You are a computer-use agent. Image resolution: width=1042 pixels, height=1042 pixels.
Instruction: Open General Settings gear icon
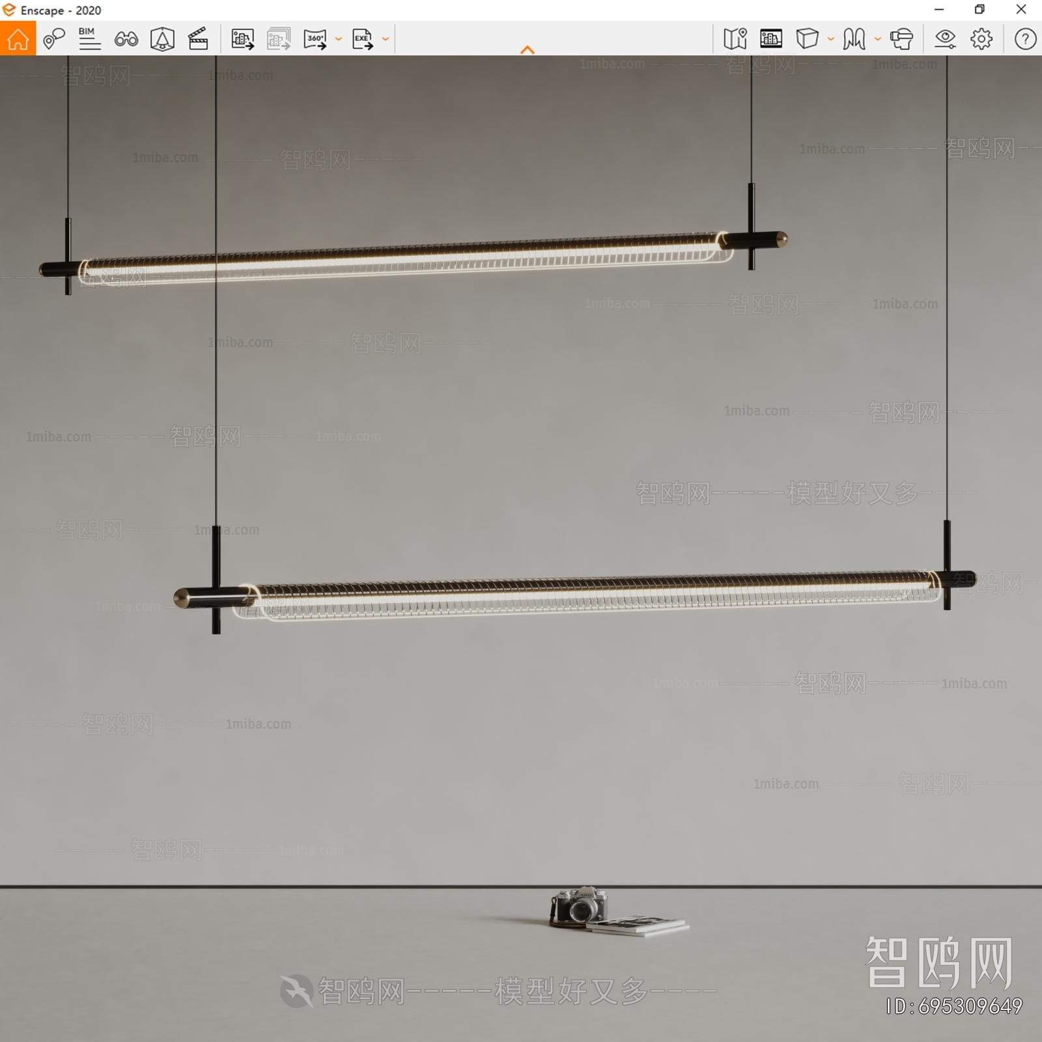point(981,39)
